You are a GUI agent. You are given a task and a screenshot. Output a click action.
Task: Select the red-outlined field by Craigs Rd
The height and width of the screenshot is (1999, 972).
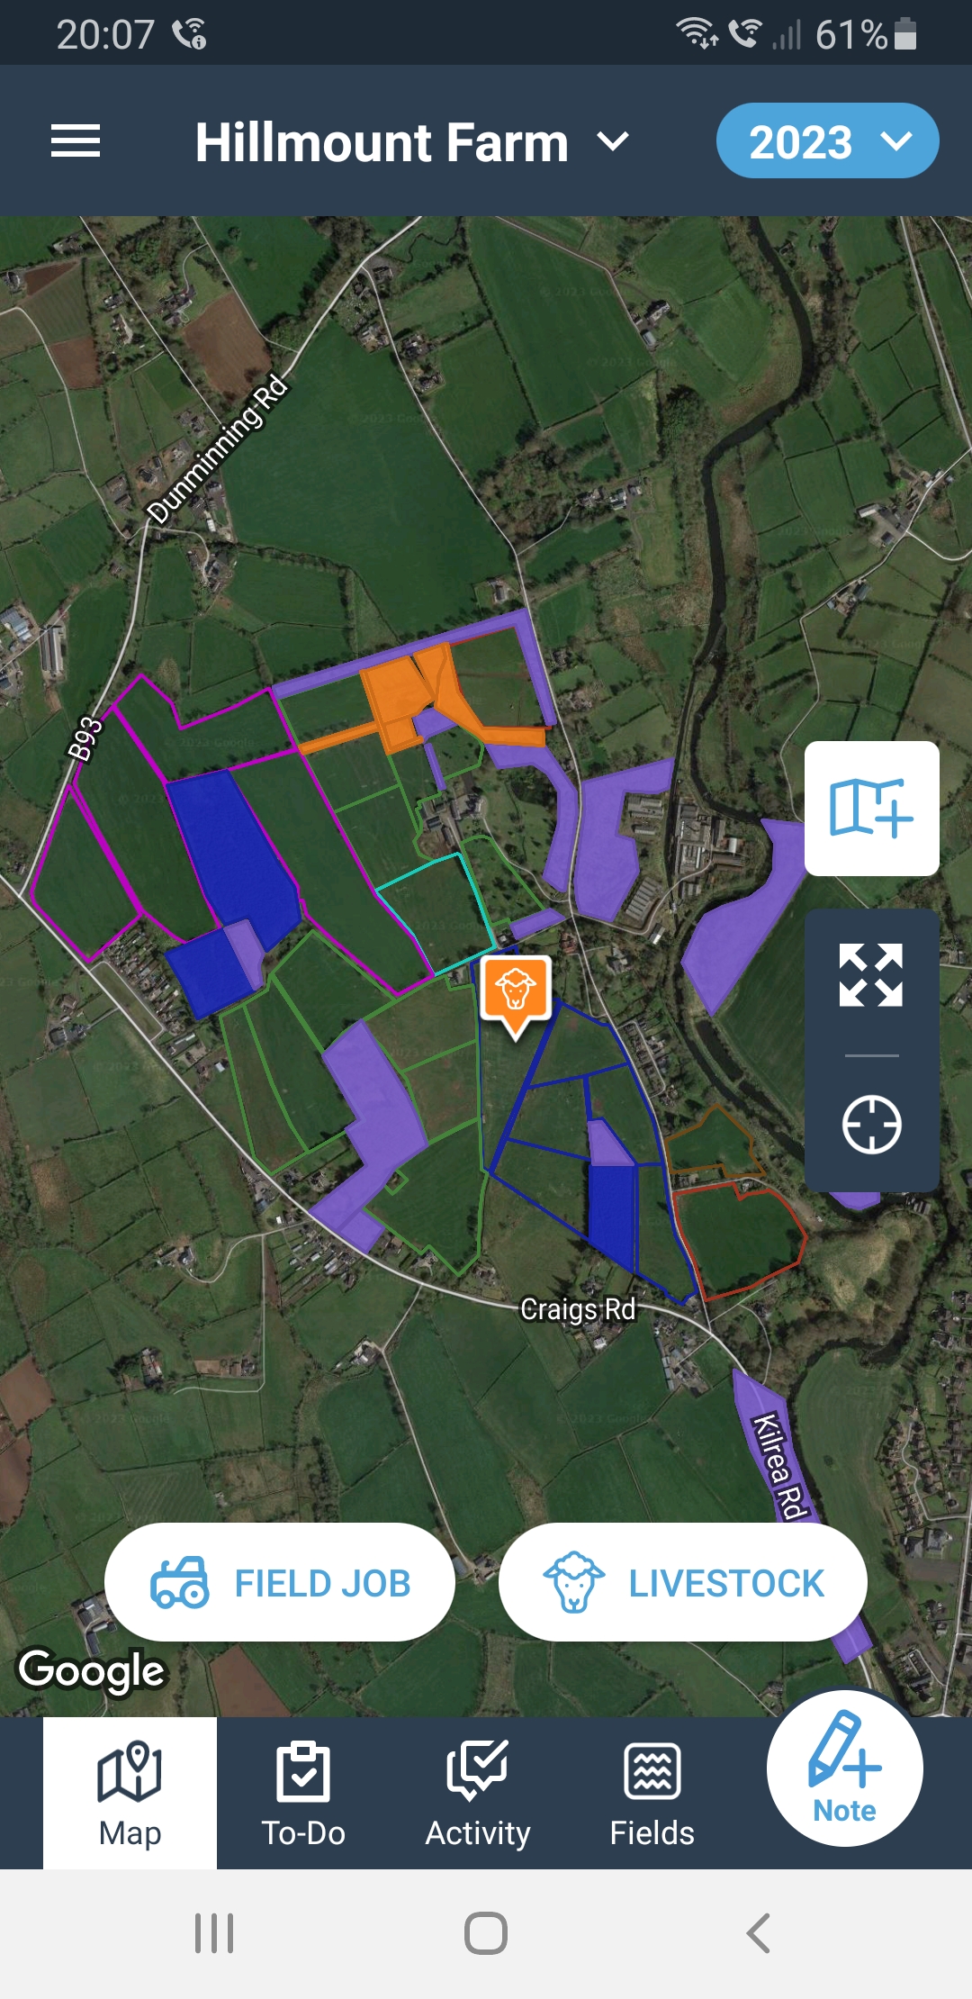(740, 1239)
